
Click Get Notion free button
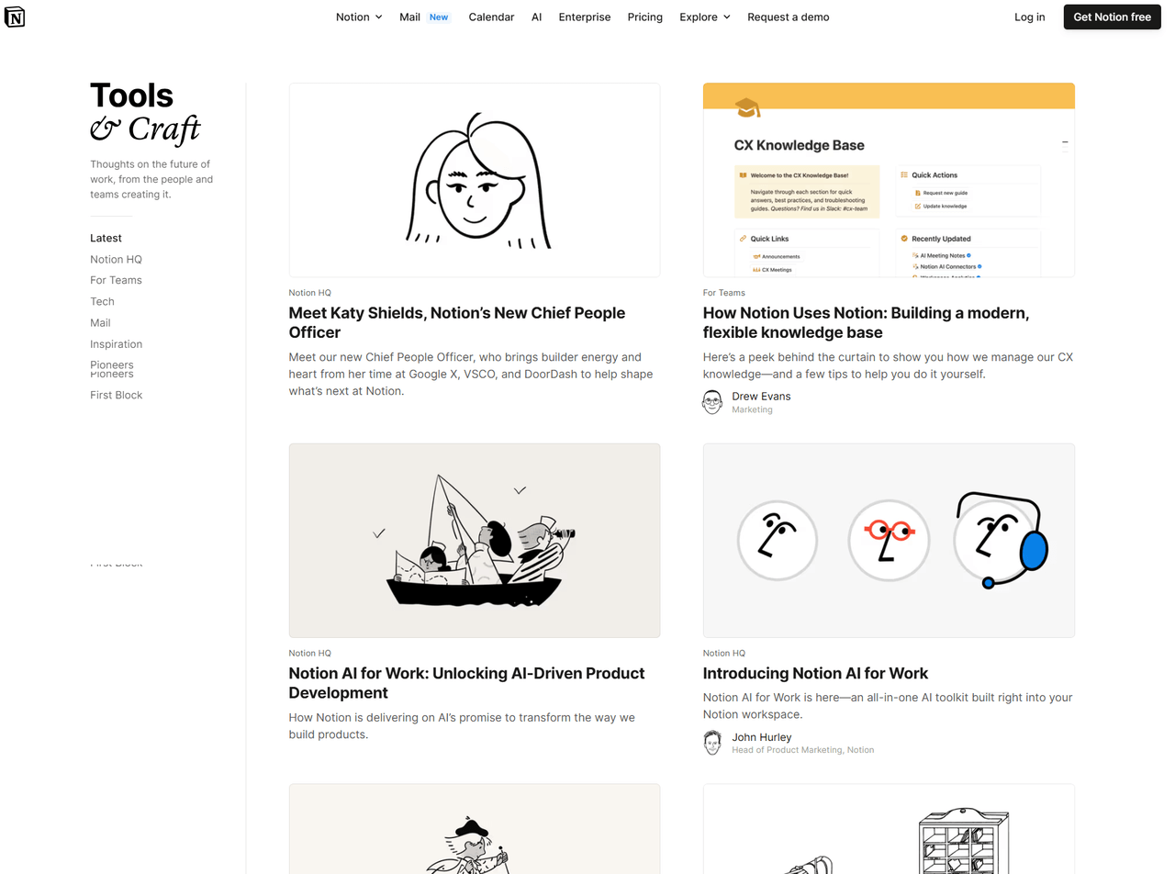1112,17
